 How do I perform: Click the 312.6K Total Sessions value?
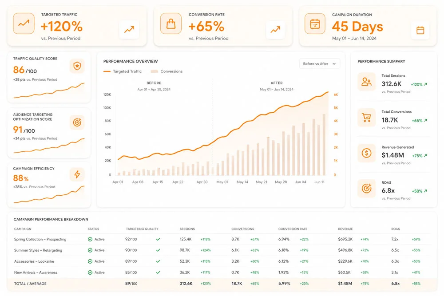391,84
